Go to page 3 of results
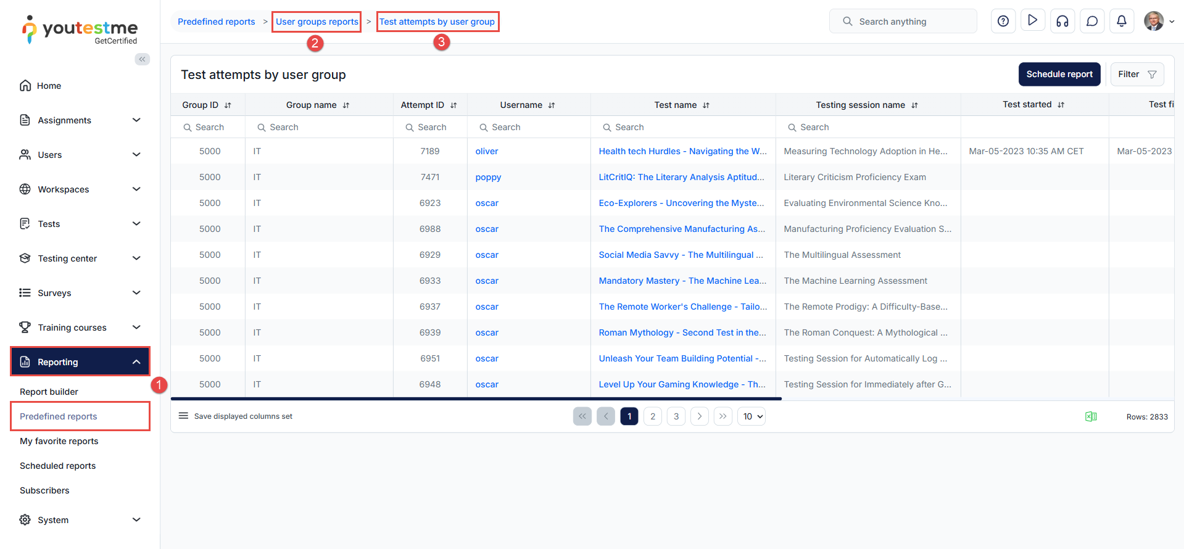 [676, 416]
